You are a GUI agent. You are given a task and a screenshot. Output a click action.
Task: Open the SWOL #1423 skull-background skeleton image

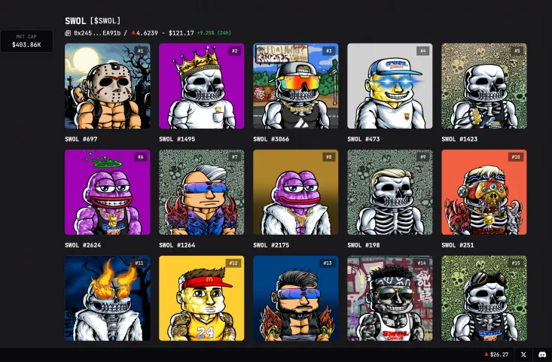[483, 86]
